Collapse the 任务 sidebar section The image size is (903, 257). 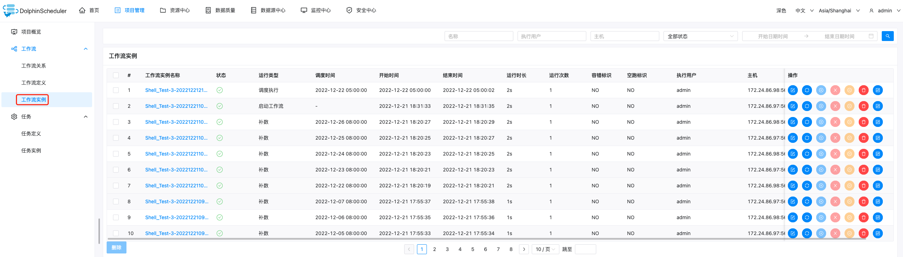click(86, 117)
